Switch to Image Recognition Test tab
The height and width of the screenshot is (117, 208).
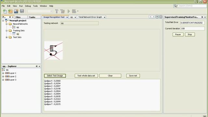pos(54,17)
